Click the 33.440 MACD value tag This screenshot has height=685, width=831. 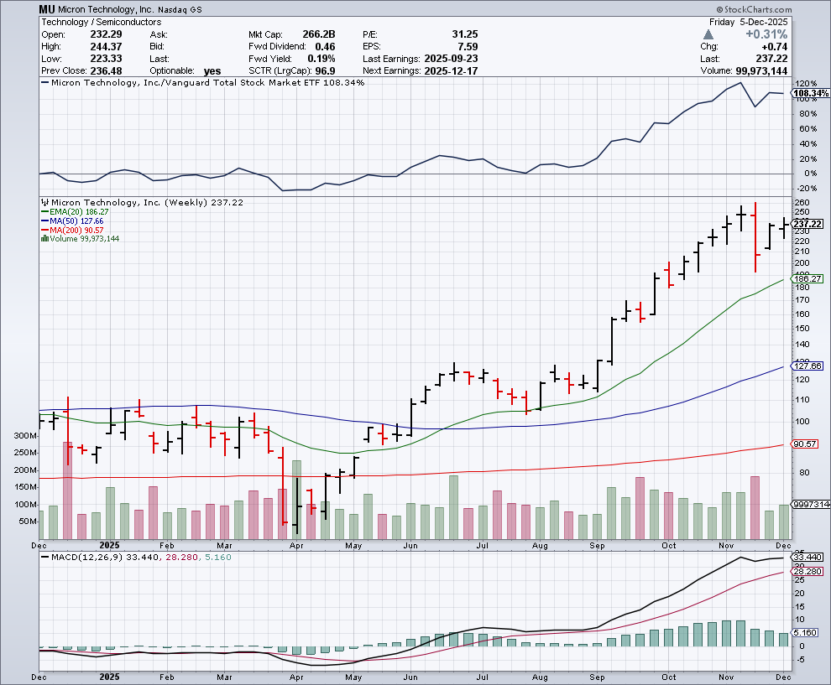pyautogui.click(x=809, y=557)
